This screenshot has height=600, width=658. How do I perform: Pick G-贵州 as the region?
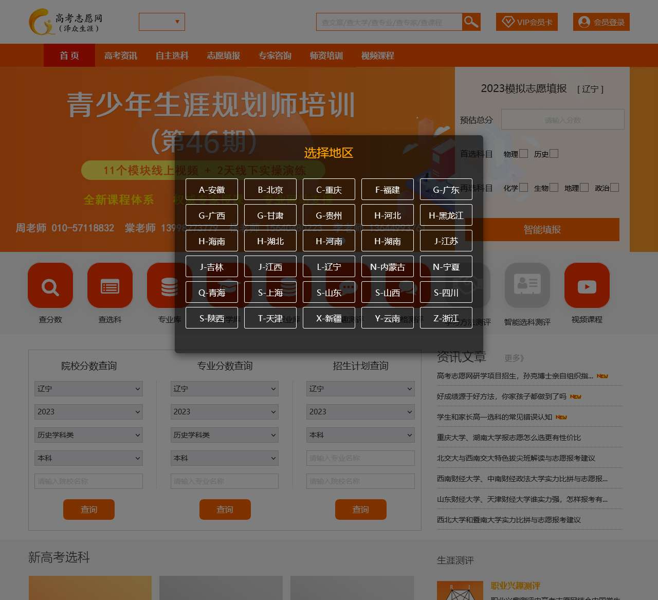pos(329,215)
